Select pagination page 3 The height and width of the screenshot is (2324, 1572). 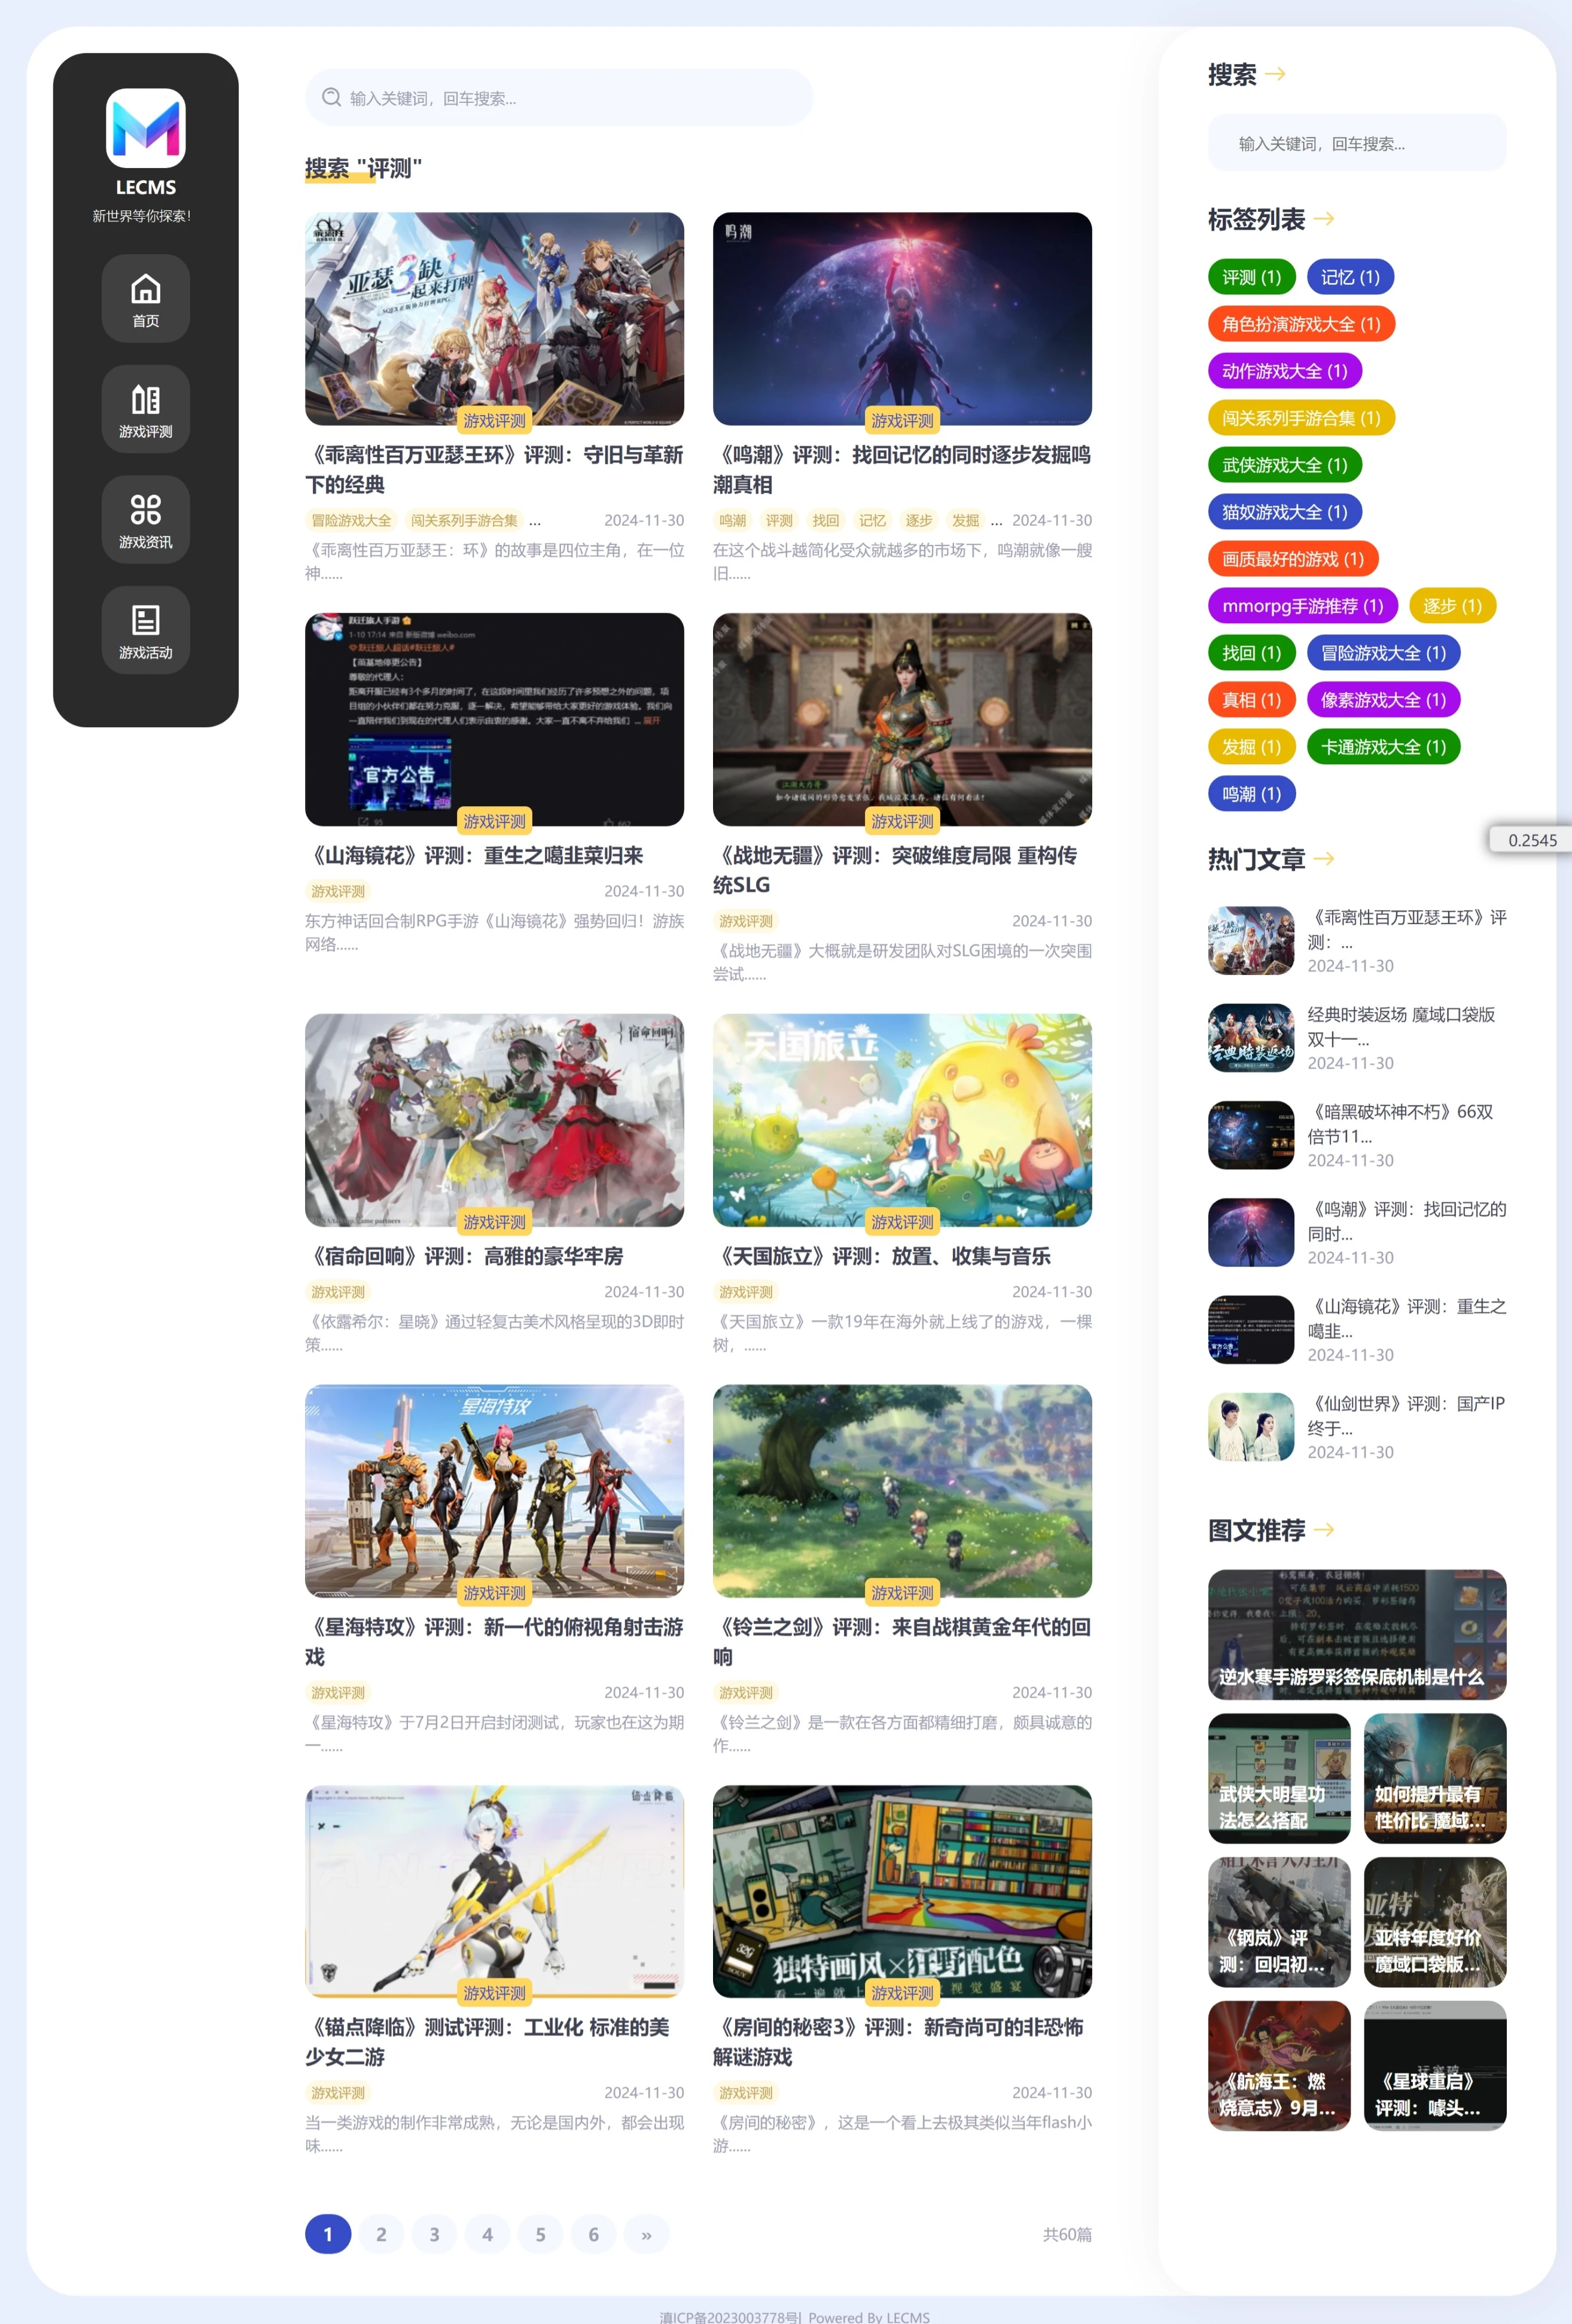[x=434, y=2233]
